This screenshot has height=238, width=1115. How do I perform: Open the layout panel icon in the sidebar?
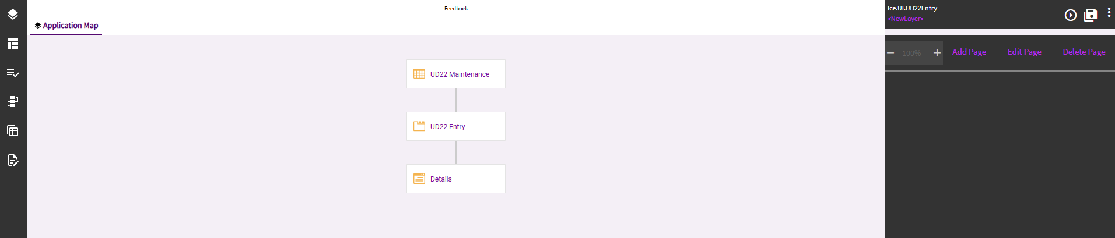[13, 44]
